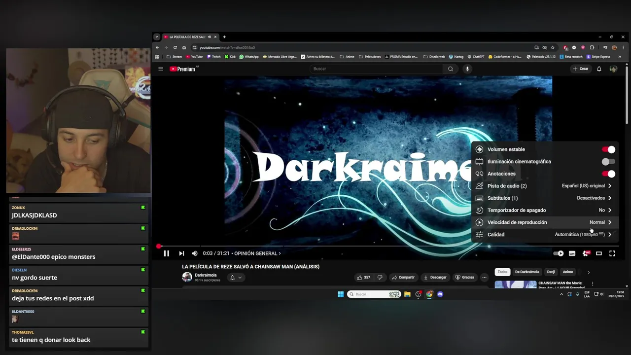Open a new Chrome tab
Viewport: 631px width, 355px height.
(224, 37)
